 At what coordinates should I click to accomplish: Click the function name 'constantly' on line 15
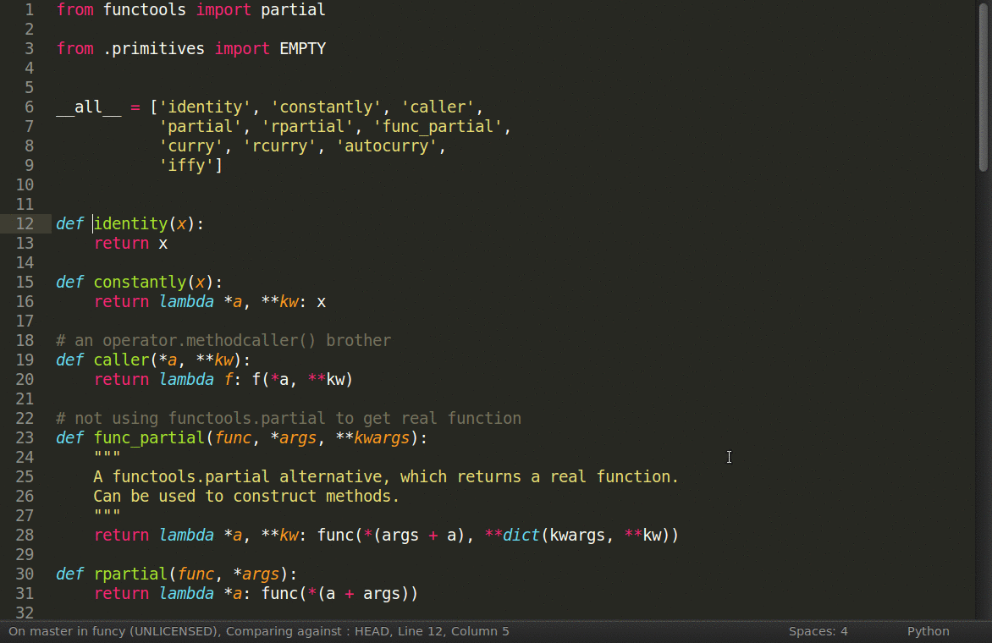click(x=141, y=282)
